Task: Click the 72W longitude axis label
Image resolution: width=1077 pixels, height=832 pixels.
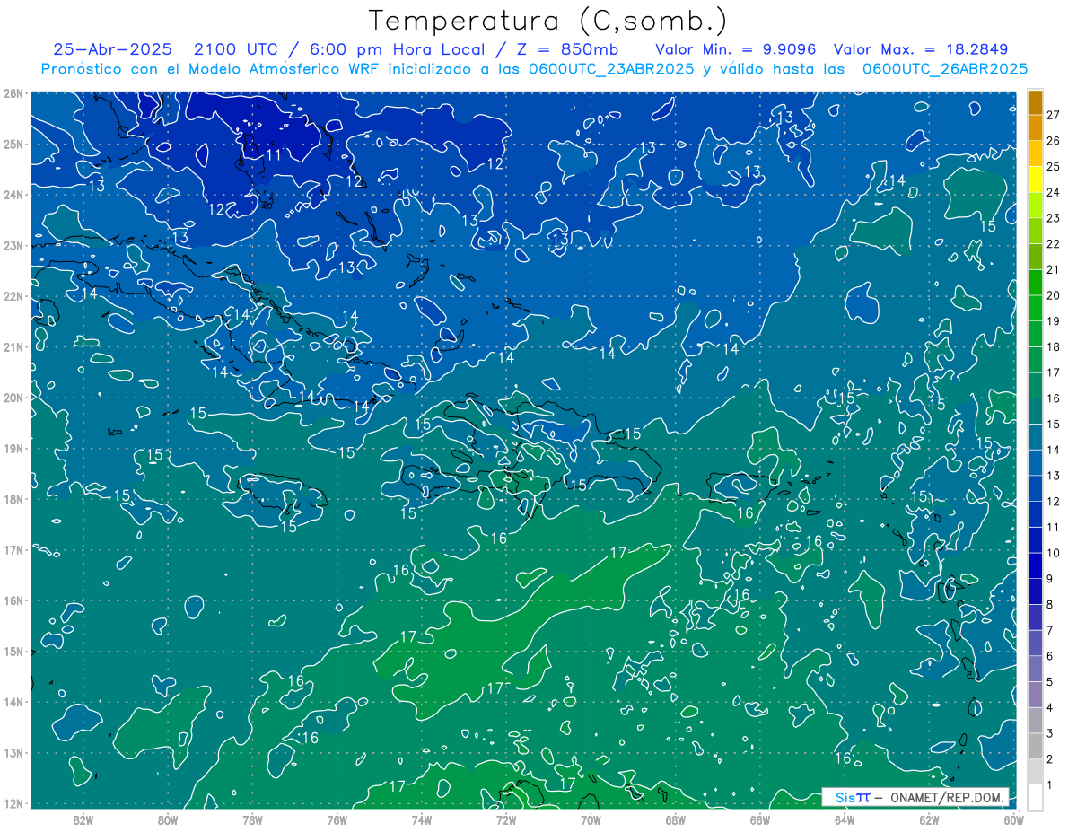Action: pos(506,819)
